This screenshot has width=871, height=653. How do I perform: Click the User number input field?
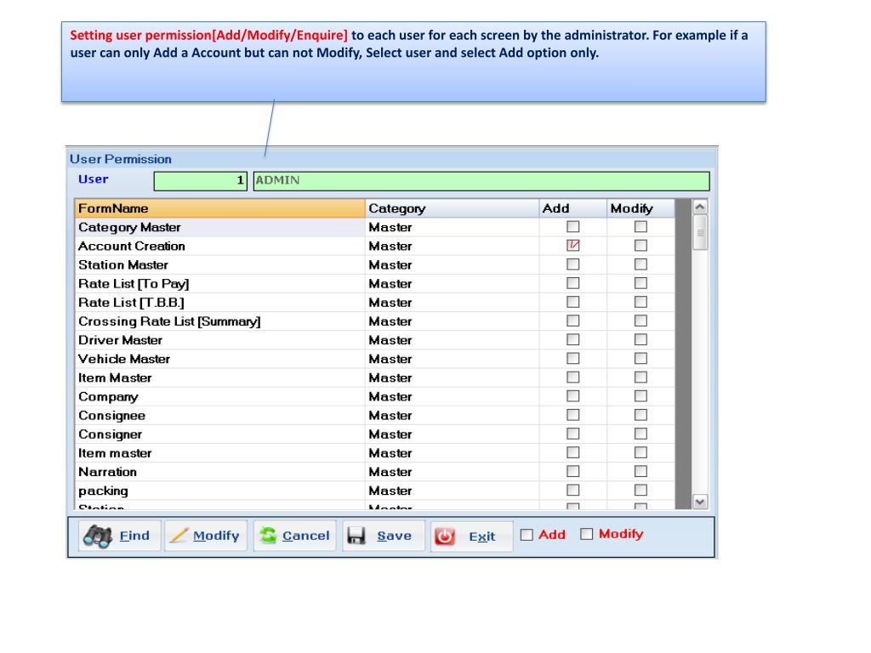(x=201, y=180)
